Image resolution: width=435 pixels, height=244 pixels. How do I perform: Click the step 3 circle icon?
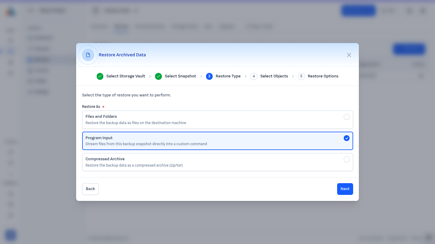click(209, 76)
